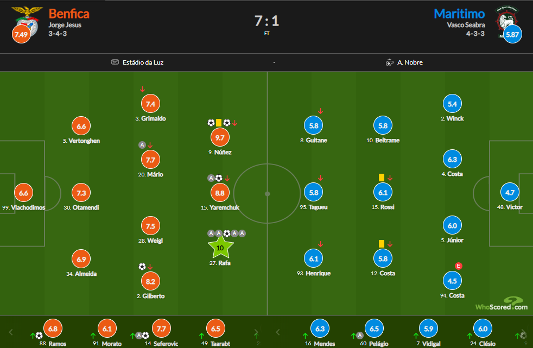Viewport: 533px width, 348px height.
Task: Click the red E badge above 94. Costa
Action: pos(459,266)
